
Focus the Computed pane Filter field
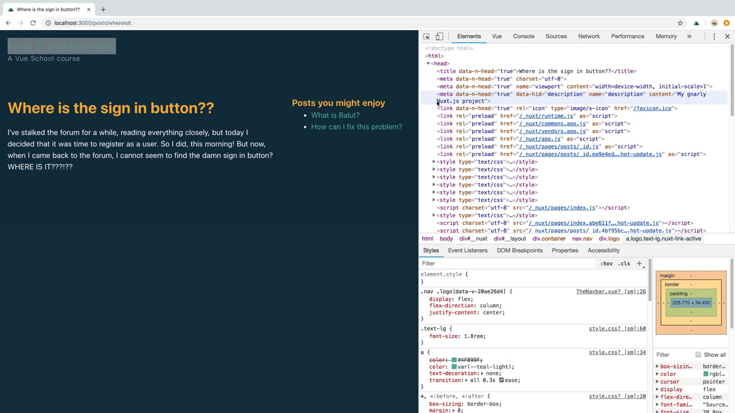click(673, 354)
